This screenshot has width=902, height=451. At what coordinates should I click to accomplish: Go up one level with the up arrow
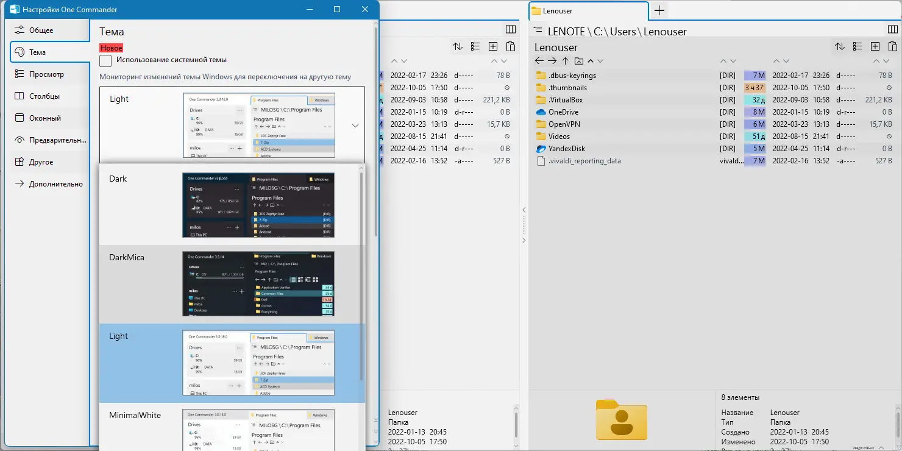(x=566, y=61)
